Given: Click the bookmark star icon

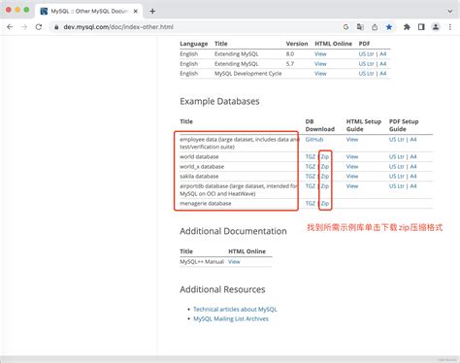Looking at the screenshot, I should 389,27.
